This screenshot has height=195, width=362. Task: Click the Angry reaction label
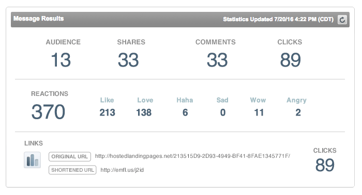297,100
